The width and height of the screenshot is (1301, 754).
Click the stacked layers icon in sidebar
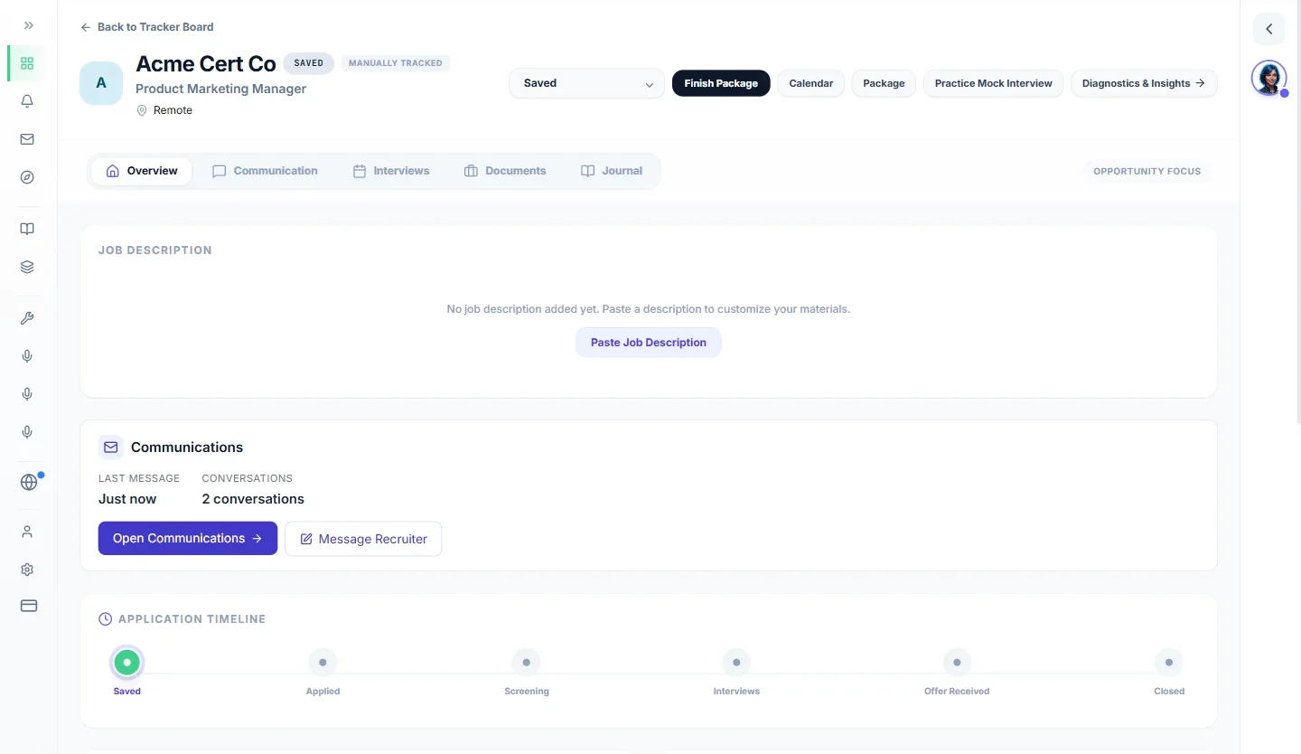coord(27,267)
